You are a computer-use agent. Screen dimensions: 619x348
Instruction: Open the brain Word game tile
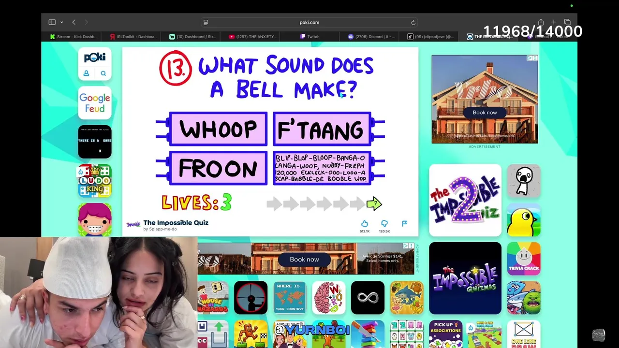tap(329, 298)
